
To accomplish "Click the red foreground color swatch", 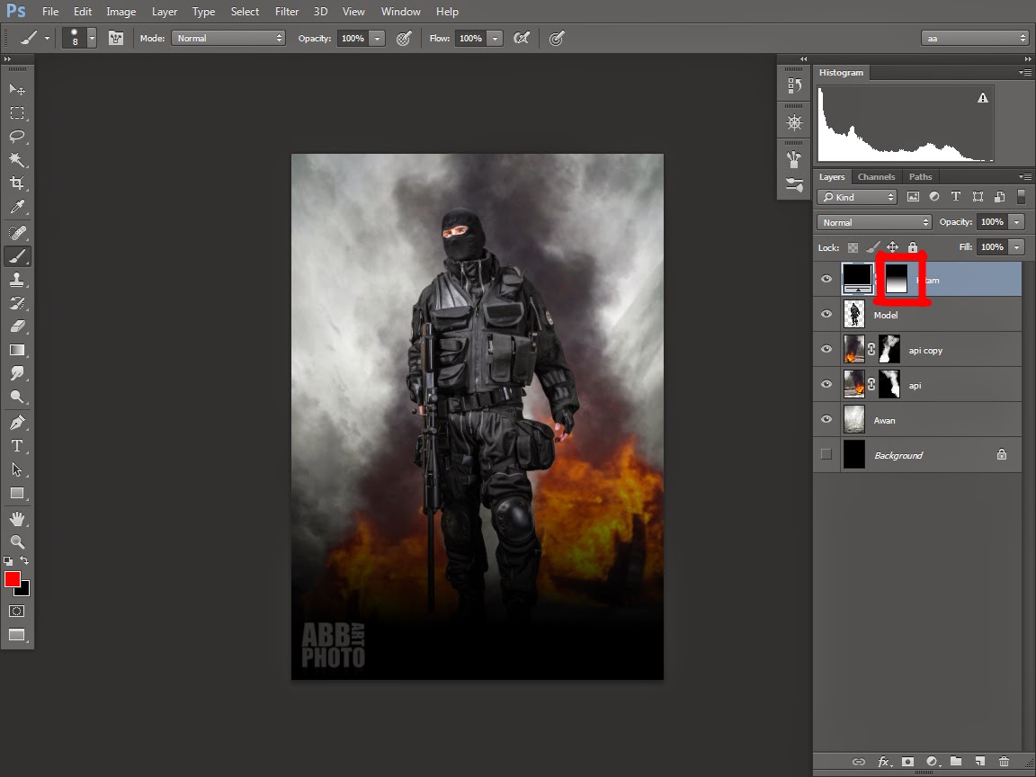I will 12,579.
